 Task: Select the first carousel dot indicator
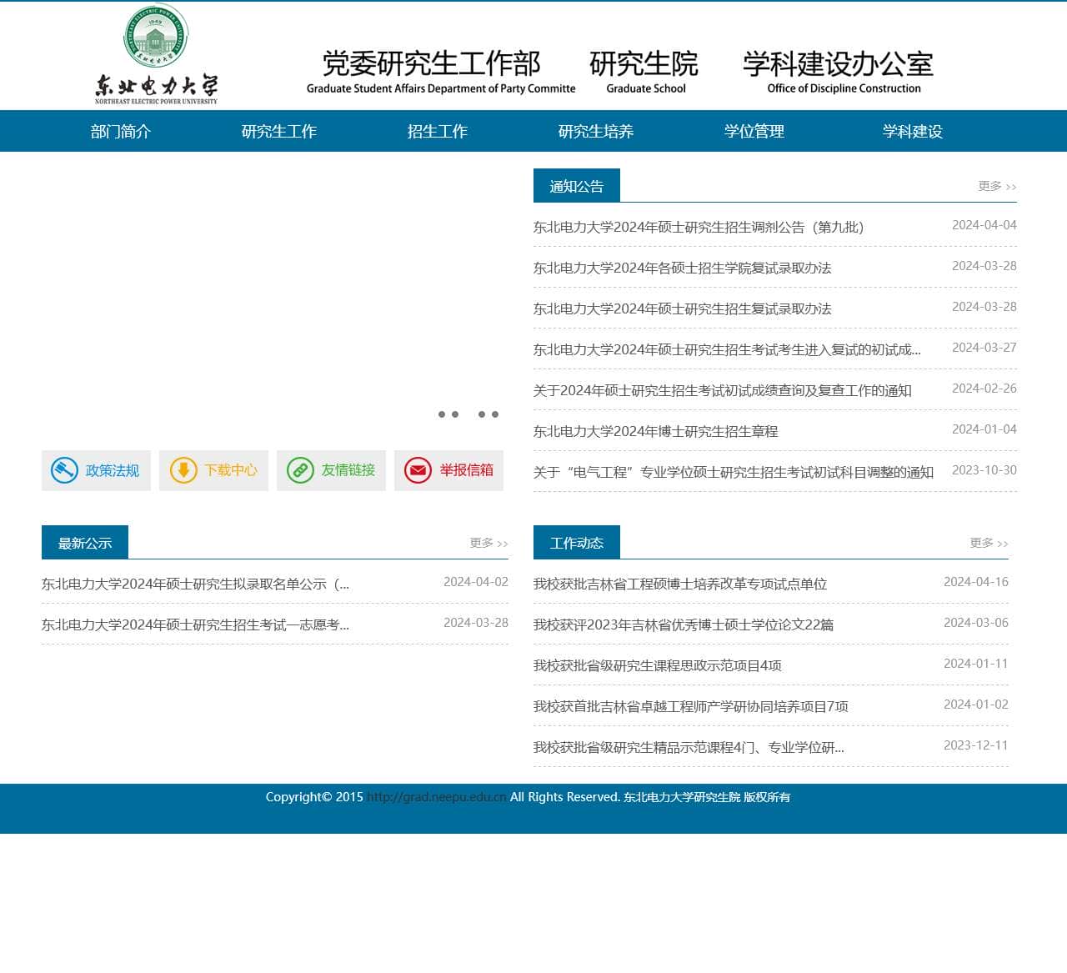click(442, 414)
